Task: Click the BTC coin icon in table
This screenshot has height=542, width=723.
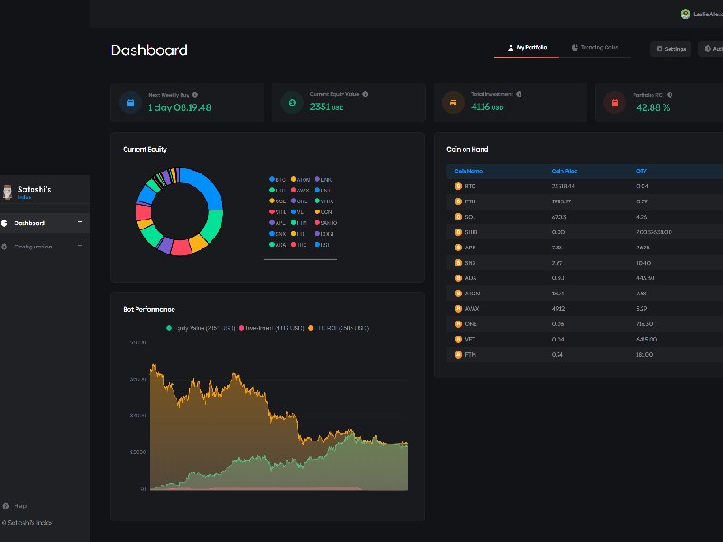Action: [458, 185]
